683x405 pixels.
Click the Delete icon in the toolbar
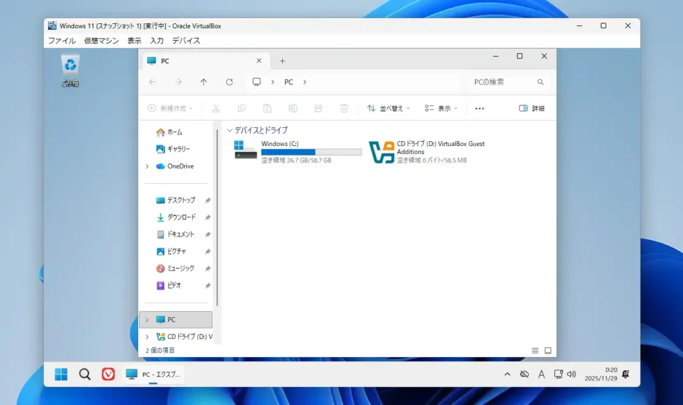pos(344,108)
